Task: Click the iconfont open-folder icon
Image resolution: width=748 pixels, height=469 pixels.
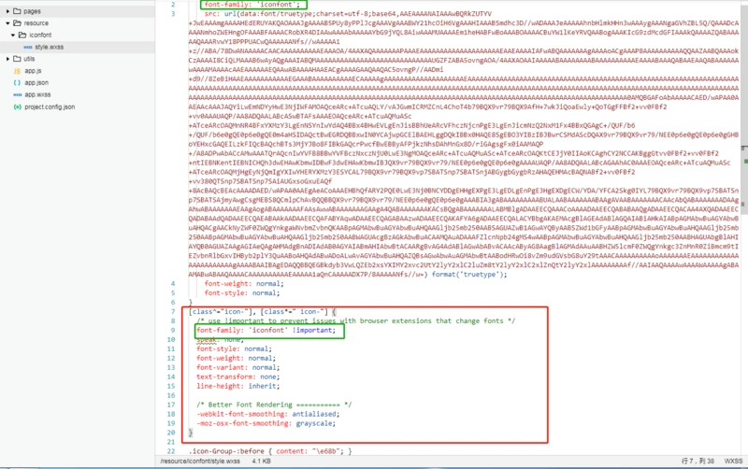Action: pos(22,35)
